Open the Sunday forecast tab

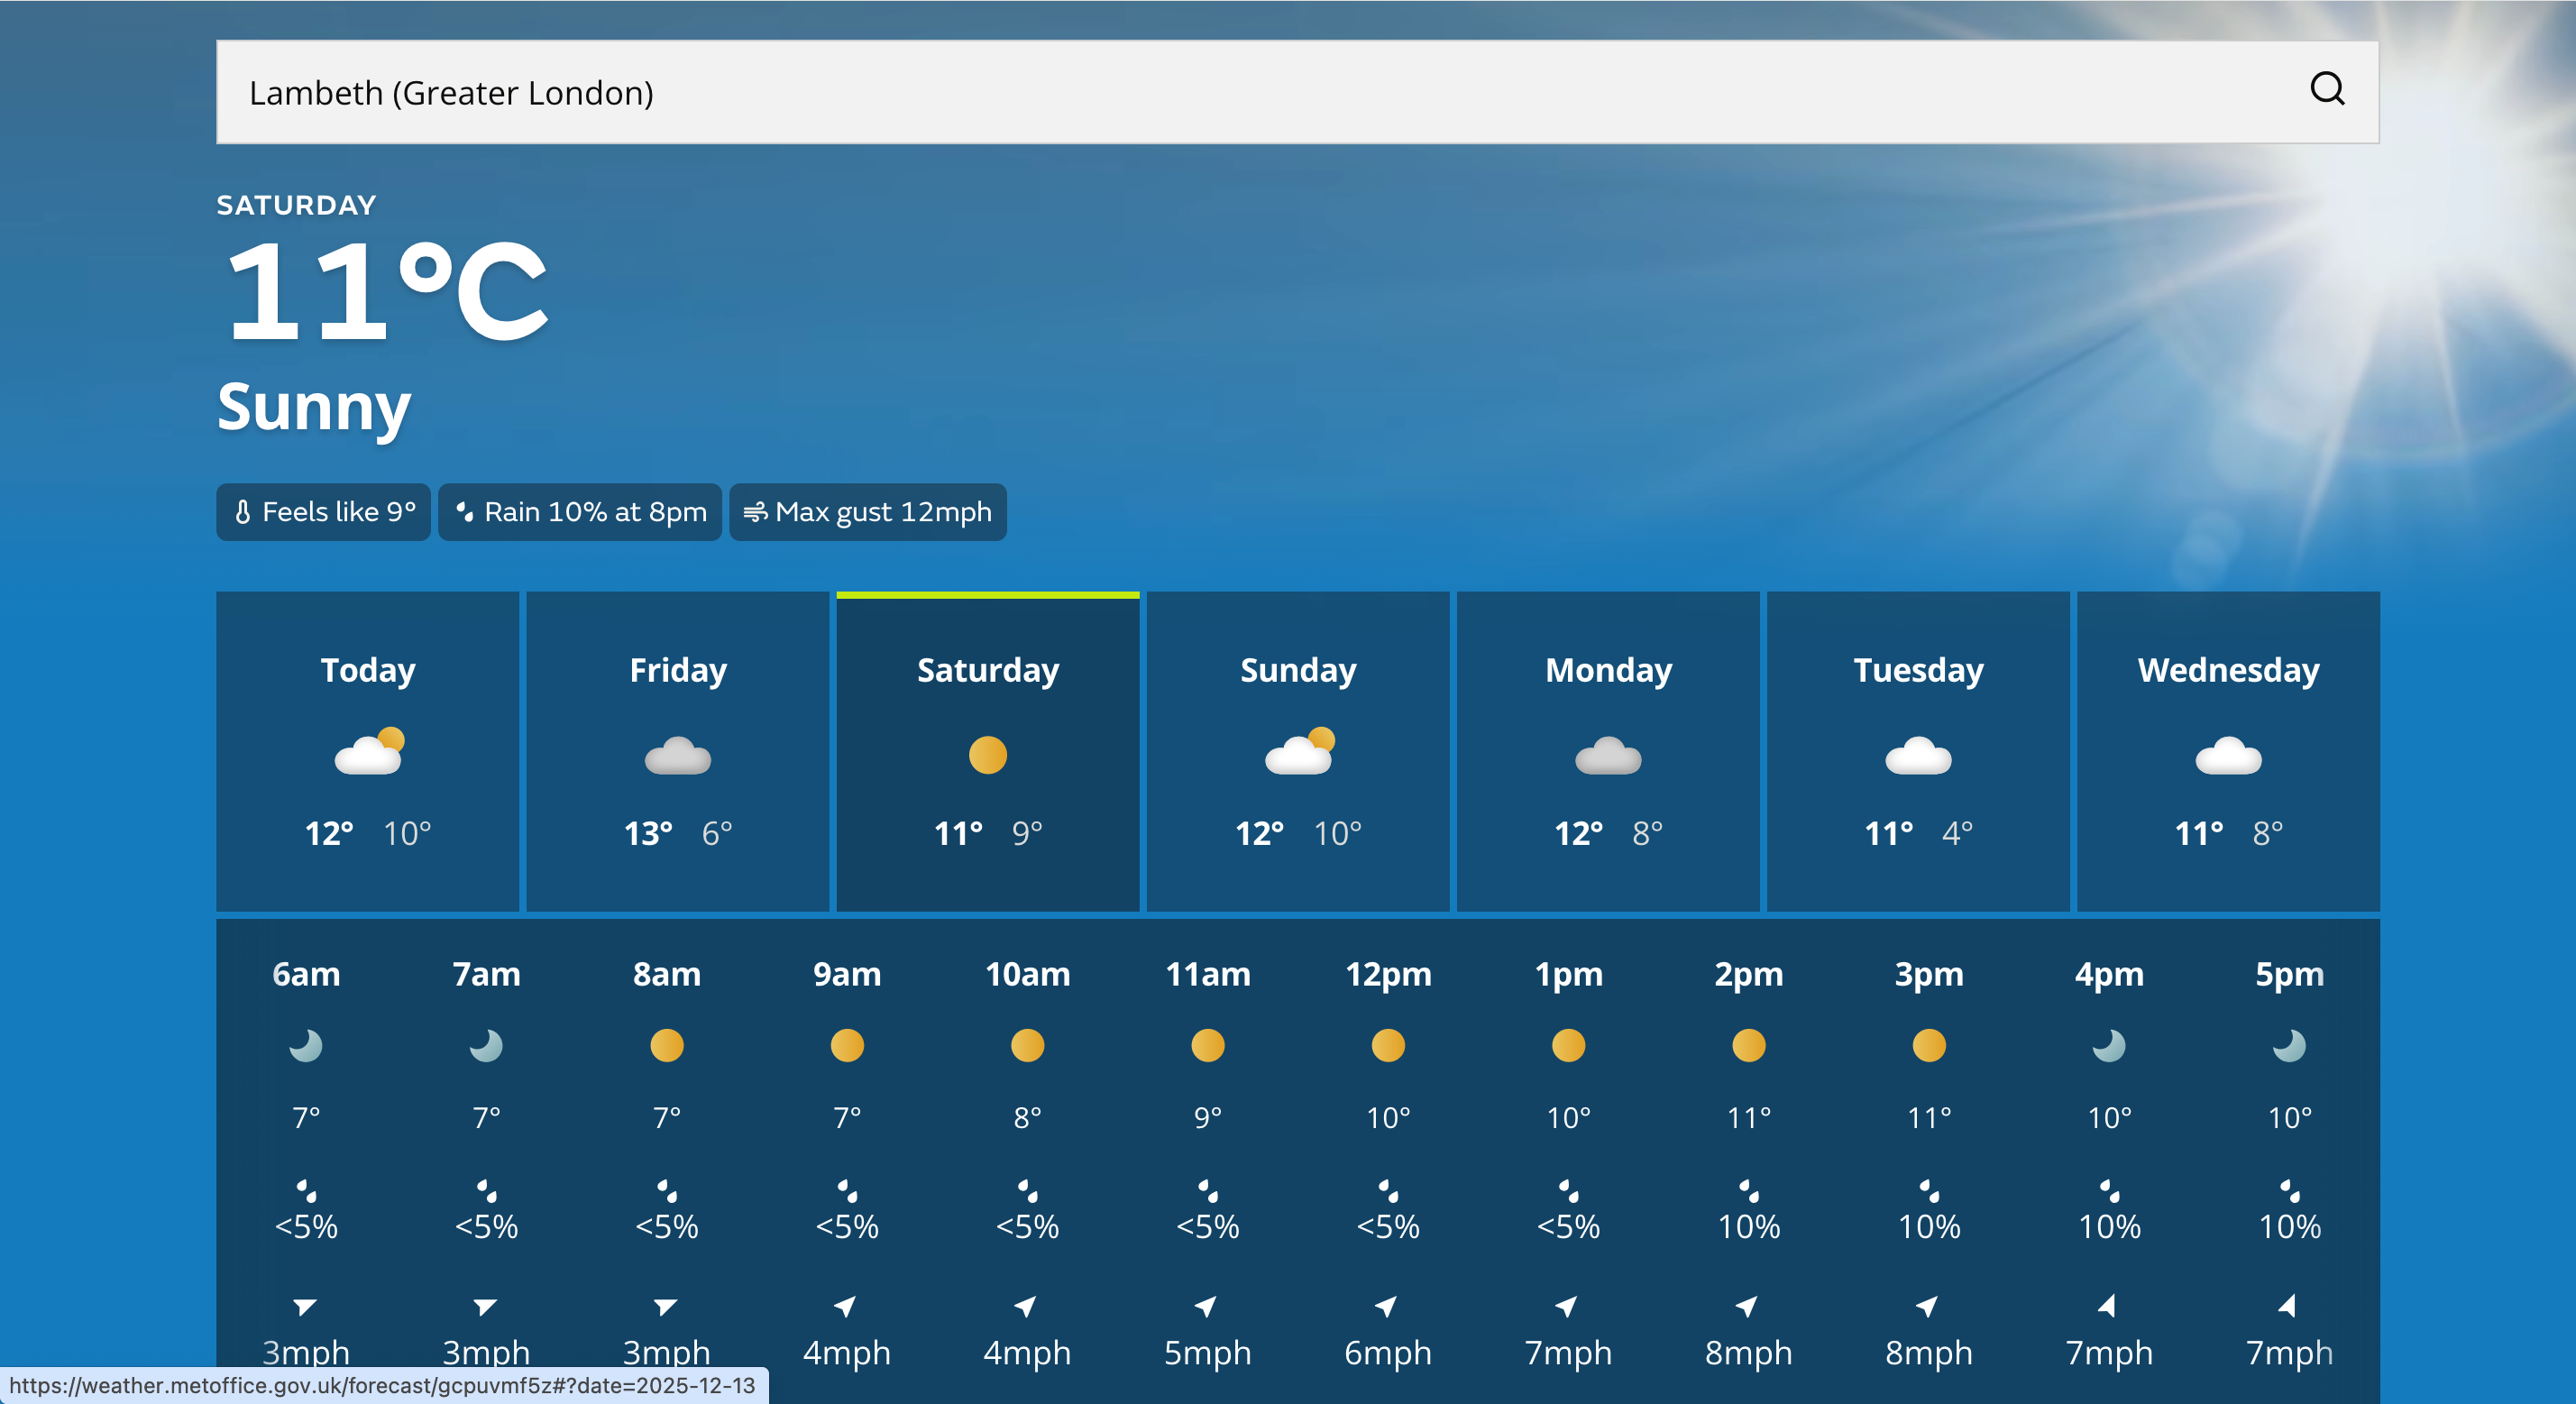[x=1297, y=750]
